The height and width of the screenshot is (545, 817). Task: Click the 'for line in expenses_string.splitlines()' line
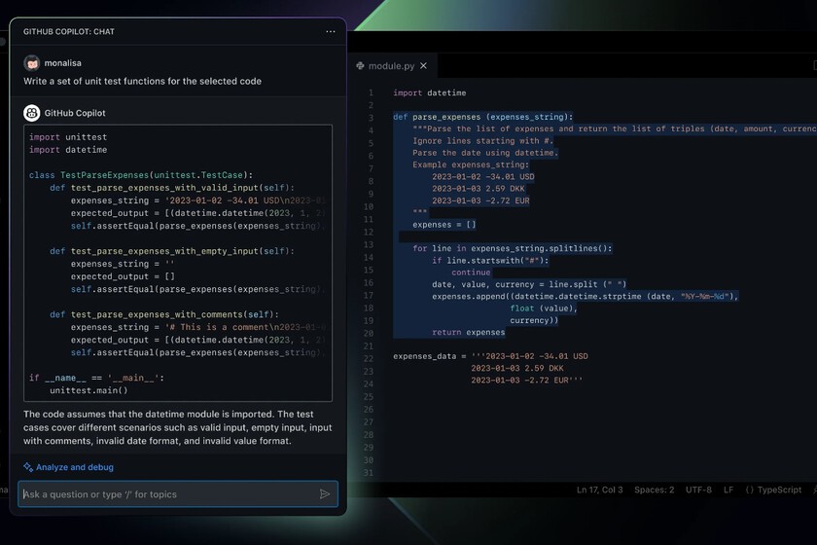pyautogui.click(x=513, y=248)
